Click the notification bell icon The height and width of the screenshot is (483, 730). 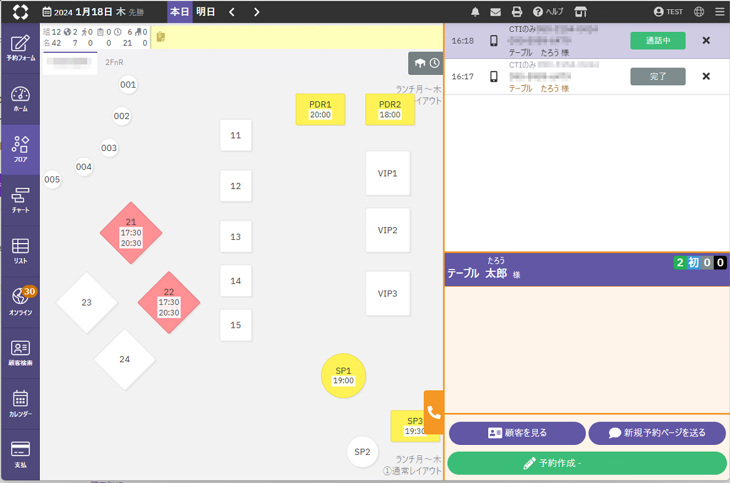point(475,12)
